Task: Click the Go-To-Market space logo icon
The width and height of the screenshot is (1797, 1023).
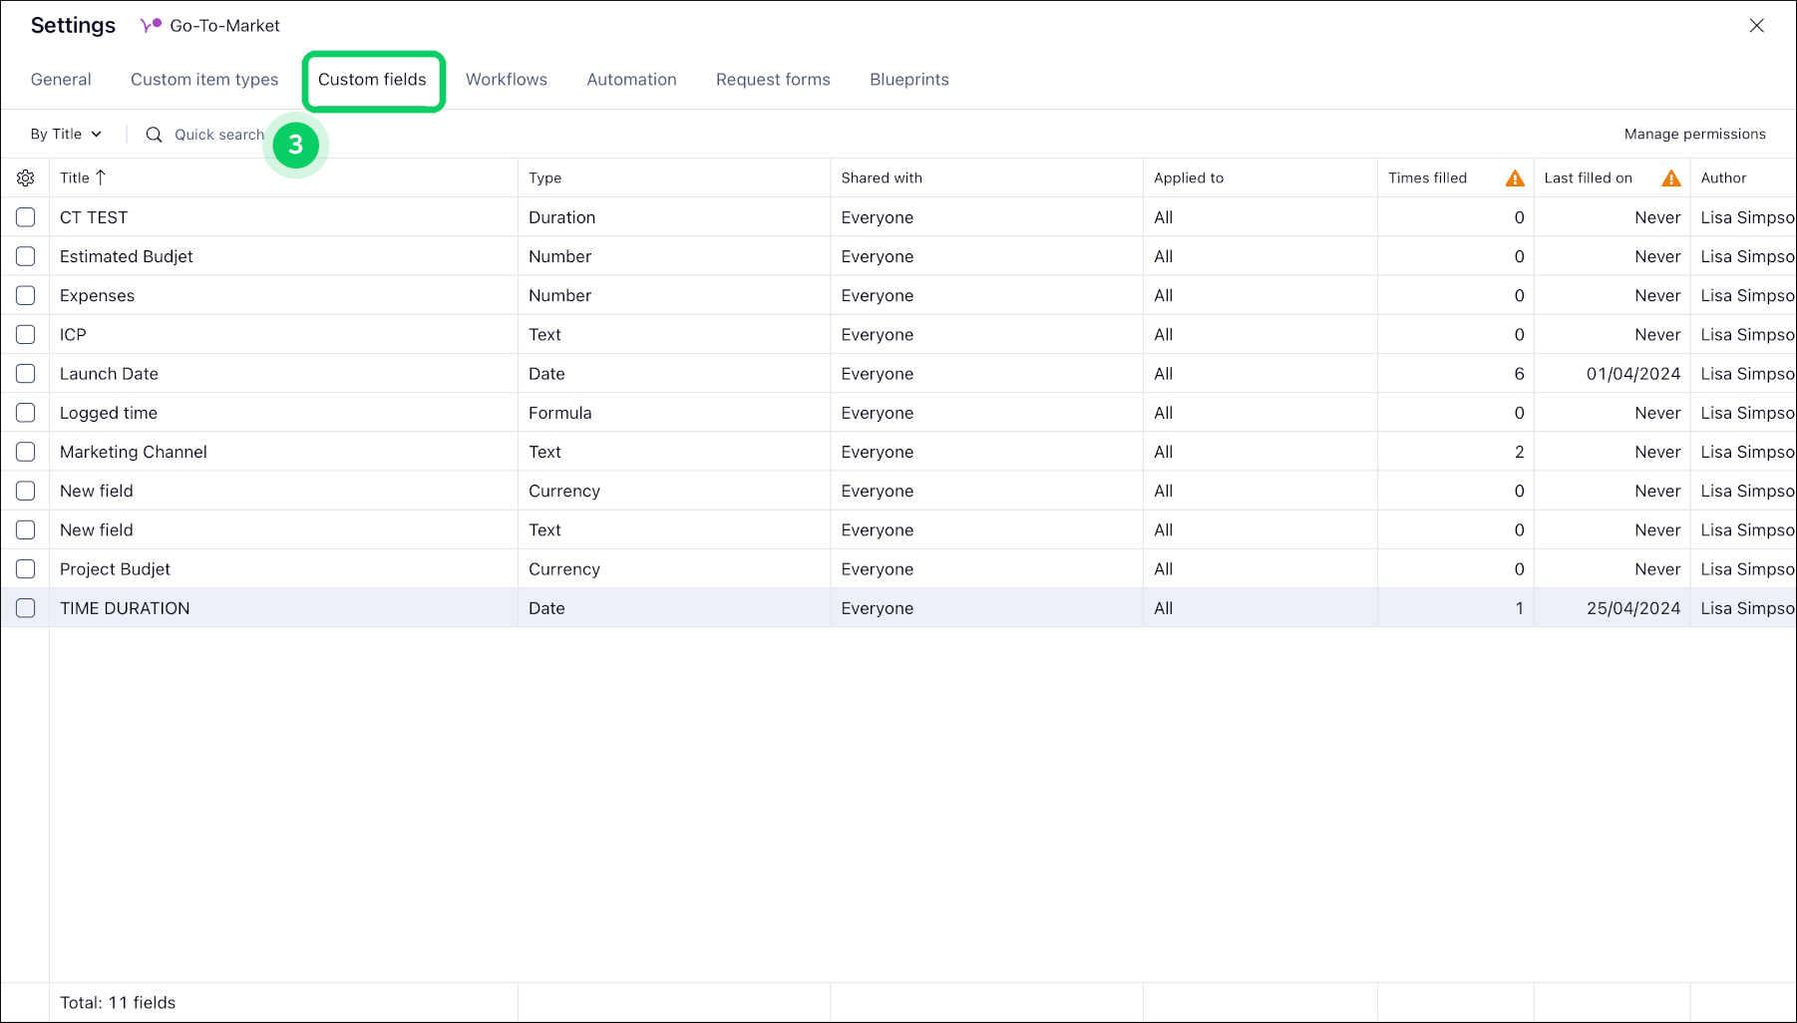Action: tap(151, 26)
